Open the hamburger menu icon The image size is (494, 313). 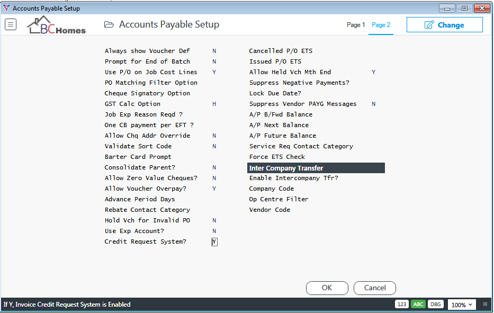click(11, 24)
